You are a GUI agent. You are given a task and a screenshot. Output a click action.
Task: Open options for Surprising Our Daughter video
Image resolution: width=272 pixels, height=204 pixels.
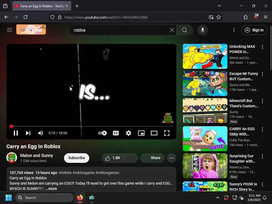262,156
